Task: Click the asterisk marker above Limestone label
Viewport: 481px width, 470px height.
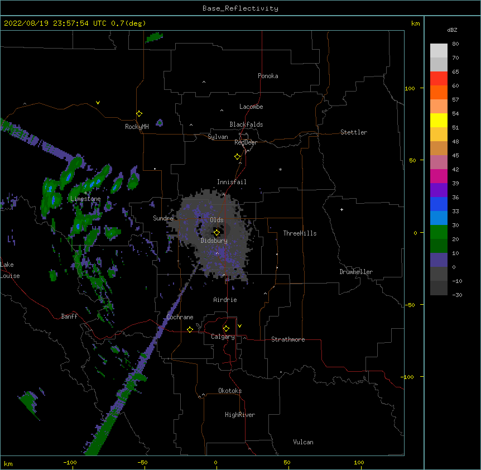Action: tap(85, 193)
